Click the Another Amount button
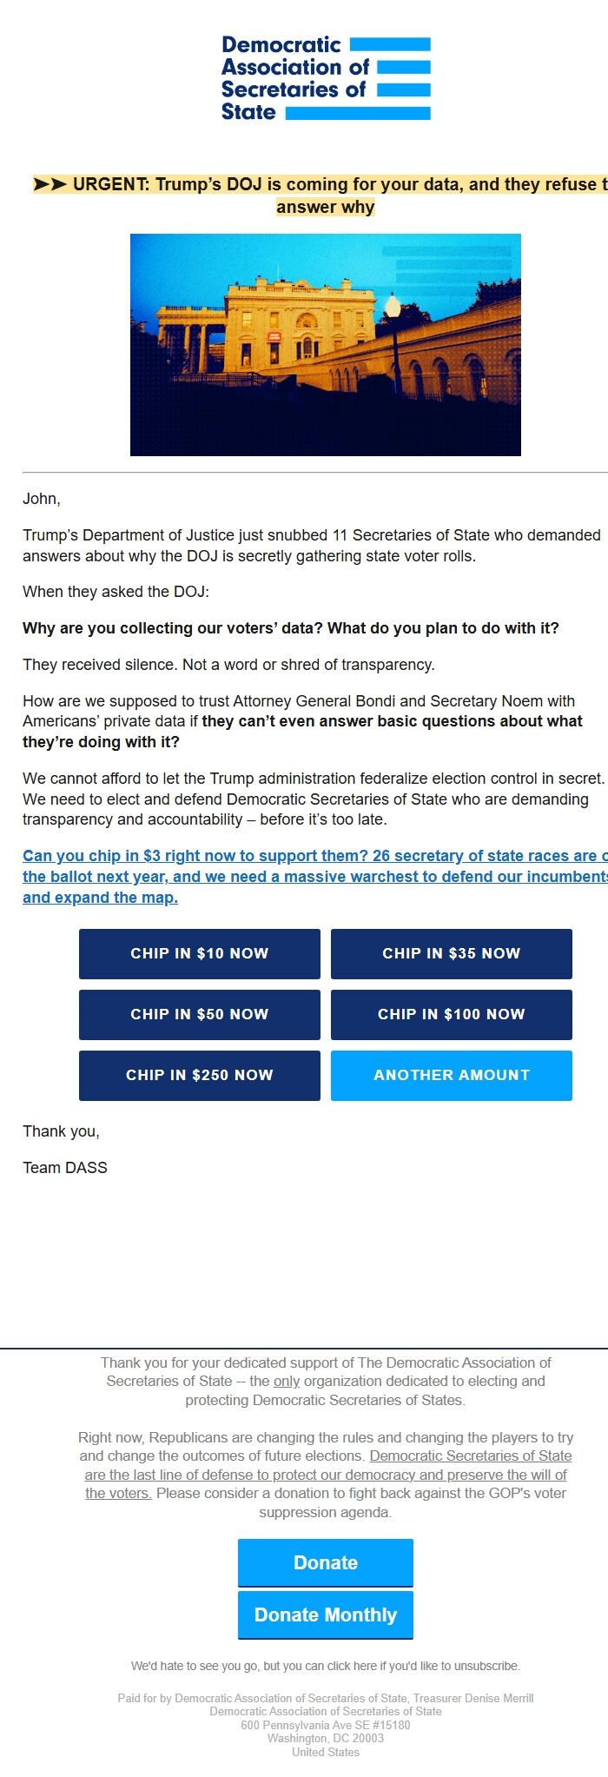This screenshot has width=608, height=1777. [452, 1075]
